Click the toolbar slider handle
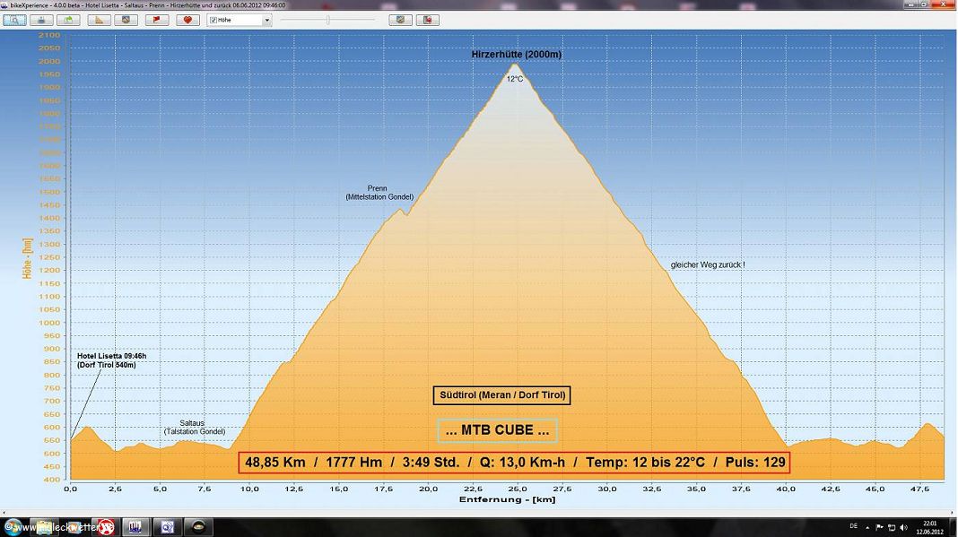 click(328, 20)
